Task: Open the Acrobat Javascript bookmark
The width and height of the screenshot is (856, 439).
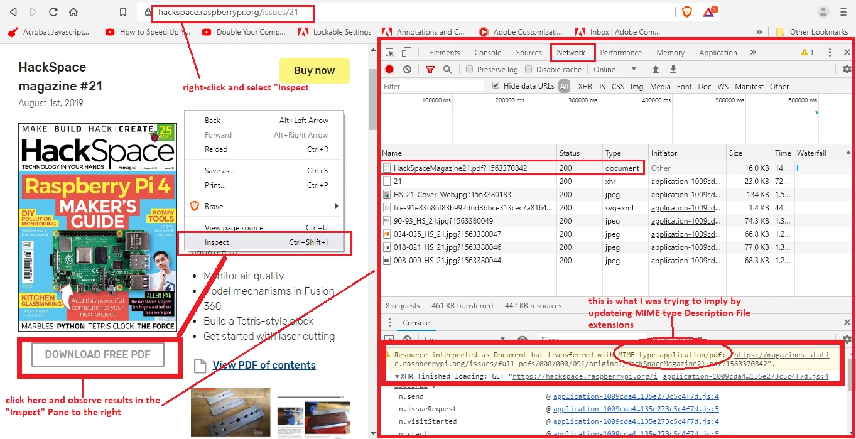Action: point(49,32)
